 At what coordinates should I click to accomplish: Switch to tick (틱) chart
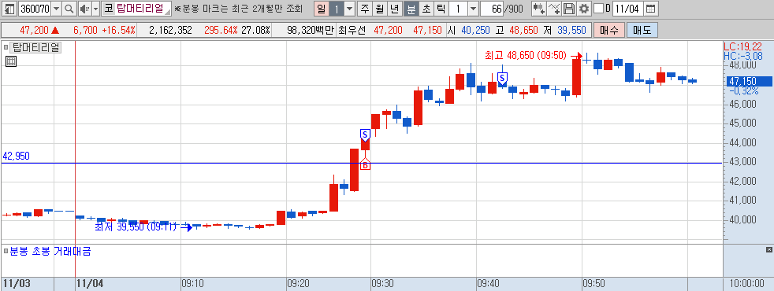coord(441,9)
